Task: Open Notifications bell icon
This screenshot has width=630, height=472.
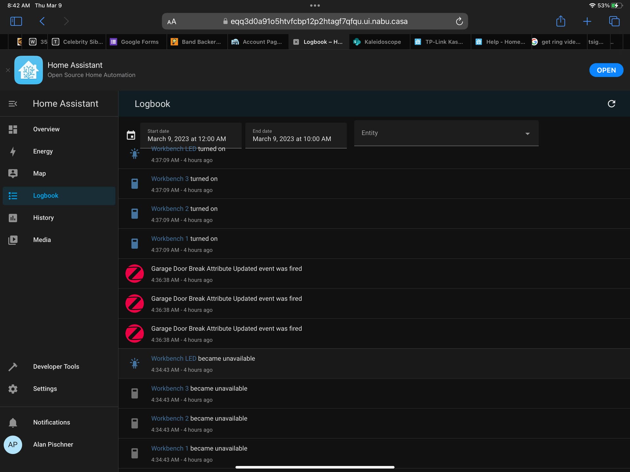Action: pos(13,422)
